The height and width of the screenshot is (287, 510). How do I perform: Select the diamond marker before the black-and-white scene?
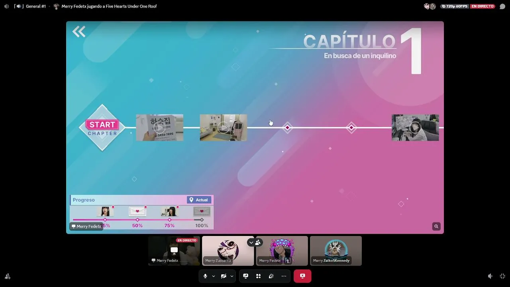(x=351, y=128)
